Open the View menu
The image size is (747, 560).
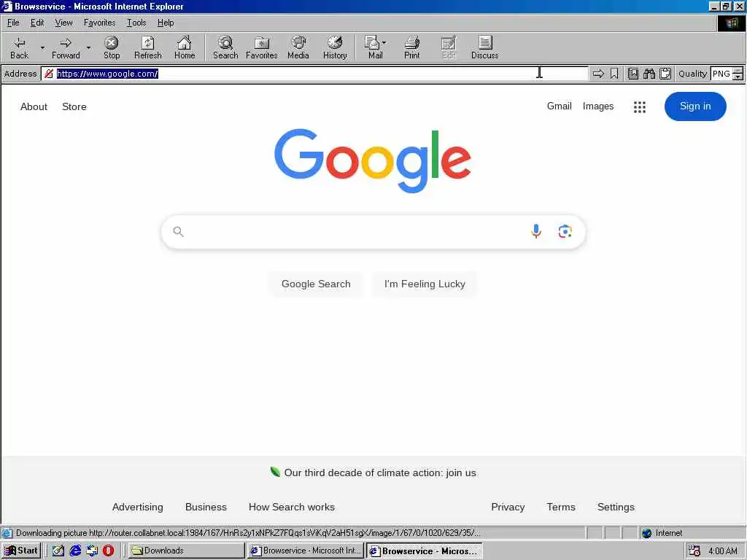(x=63, y=23)
